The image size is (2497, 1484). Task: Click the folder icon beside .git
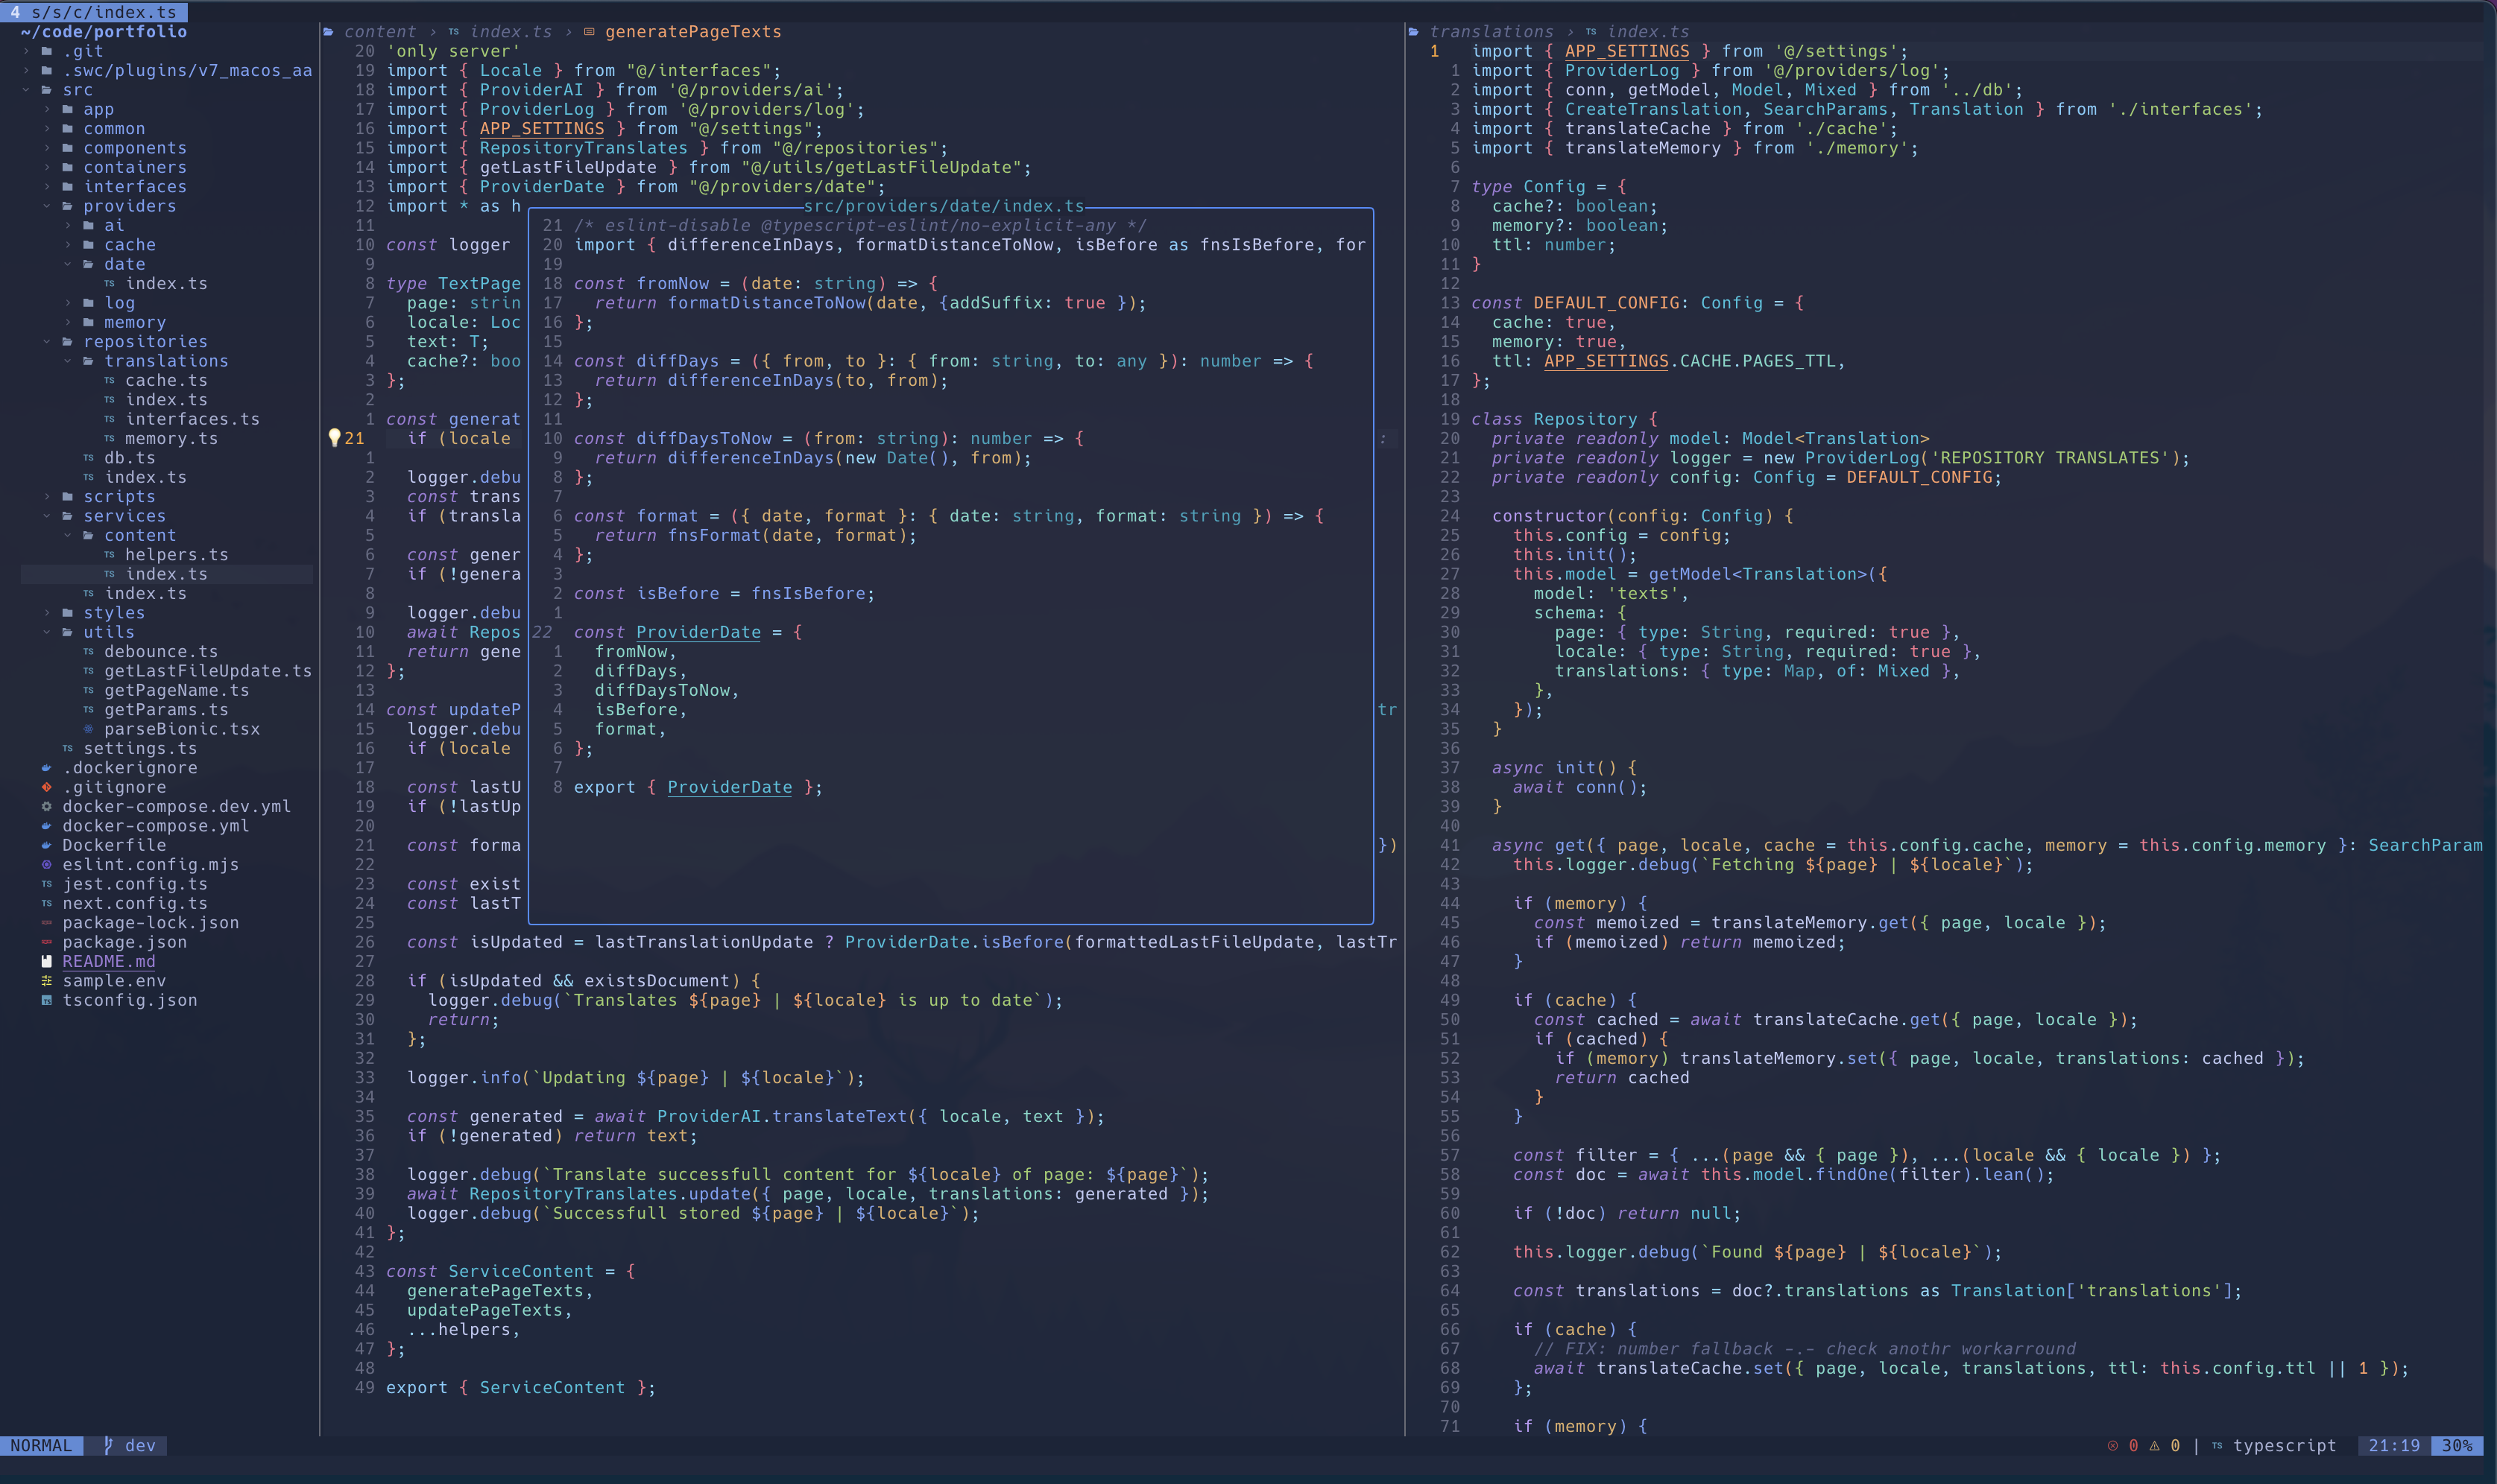47,51
